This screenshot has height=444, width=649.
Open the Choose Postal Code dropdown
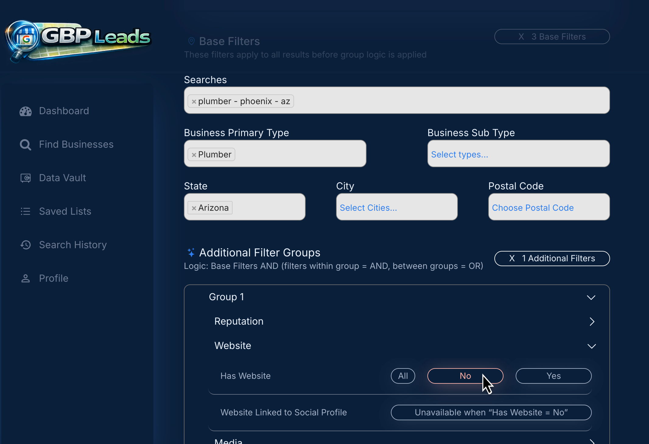point(549,207)
